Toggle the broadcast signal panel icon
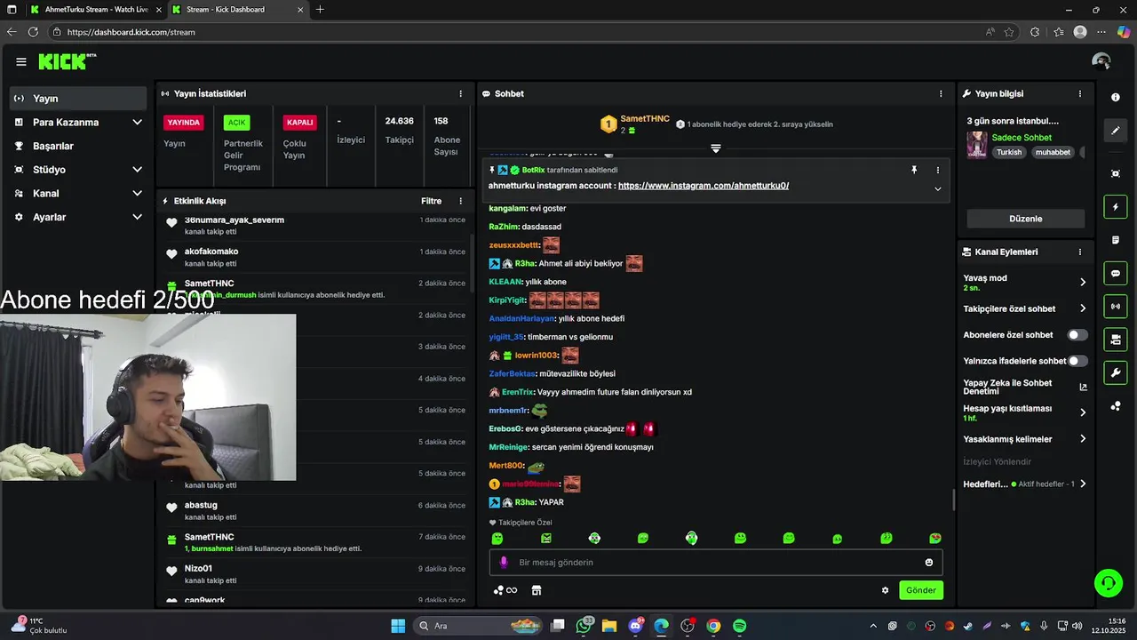 [1116, 307]
